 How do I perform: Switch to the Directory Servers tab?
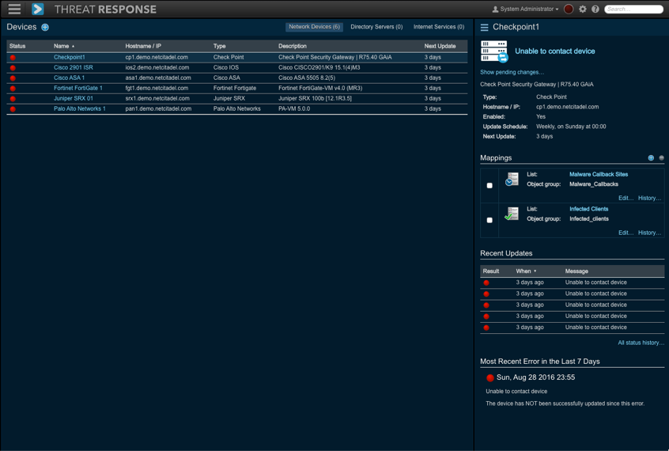tap(376, 27)
